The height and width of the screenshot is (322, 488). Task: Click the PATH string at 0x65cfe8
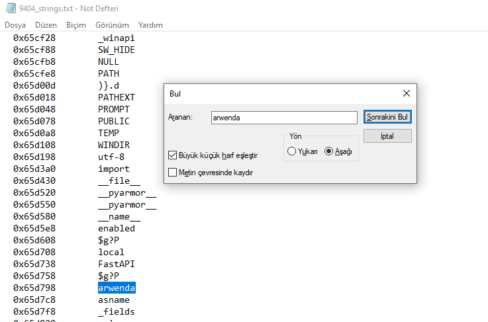[x=109, y=73]
